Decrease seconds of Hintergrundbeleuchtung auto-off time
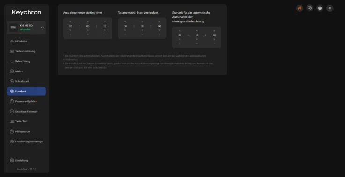345x177 pixels. pos(214,39)
